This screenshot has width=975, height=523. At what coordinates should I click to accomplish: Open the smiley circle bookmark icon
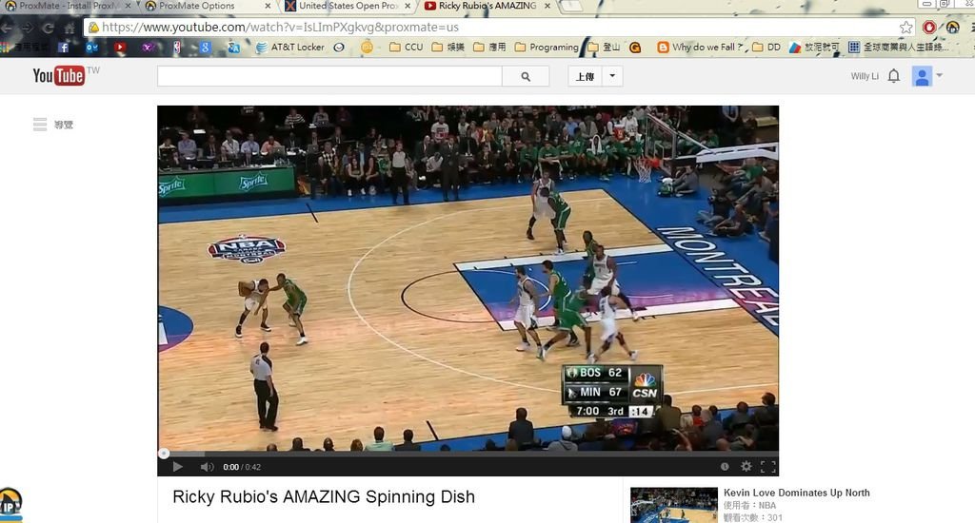pos(339,48)
